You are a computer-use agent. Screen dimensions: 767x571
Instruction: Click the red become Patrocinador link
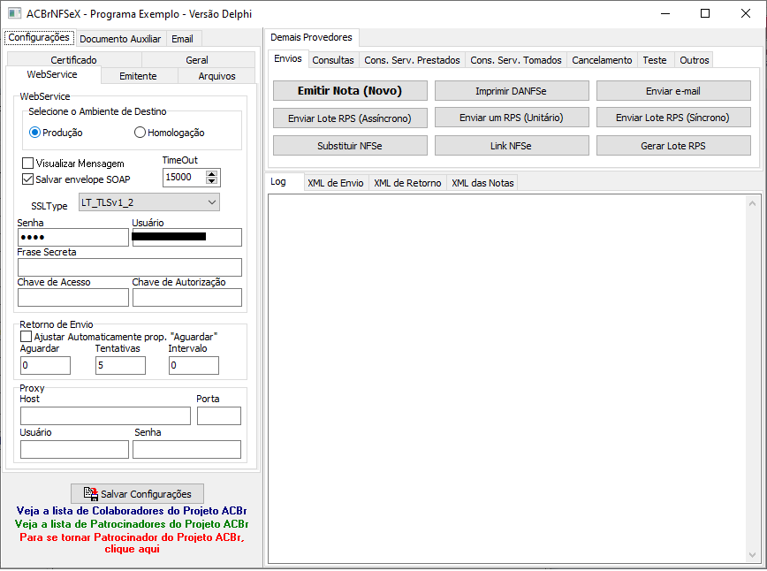click(x=132, y=543)
